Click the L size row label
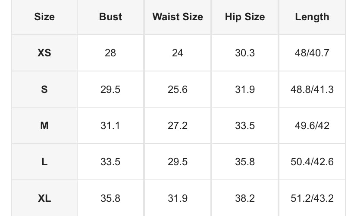Image resolution: width=357 pixels, height=216 pixels. [44, 162]
